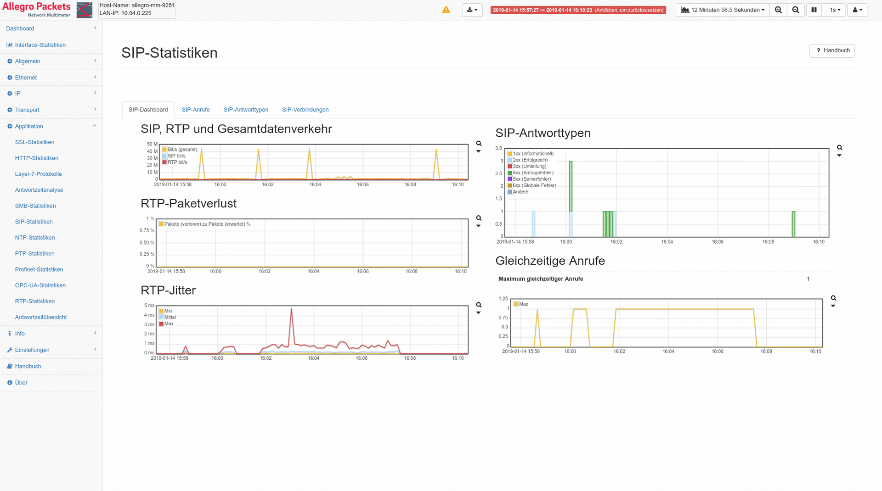Image resolution: width=882 pixels, height=491 pixels.
Task: Click magnifier icon of RTP-Paketverlust chart
Action: (479, 218)
